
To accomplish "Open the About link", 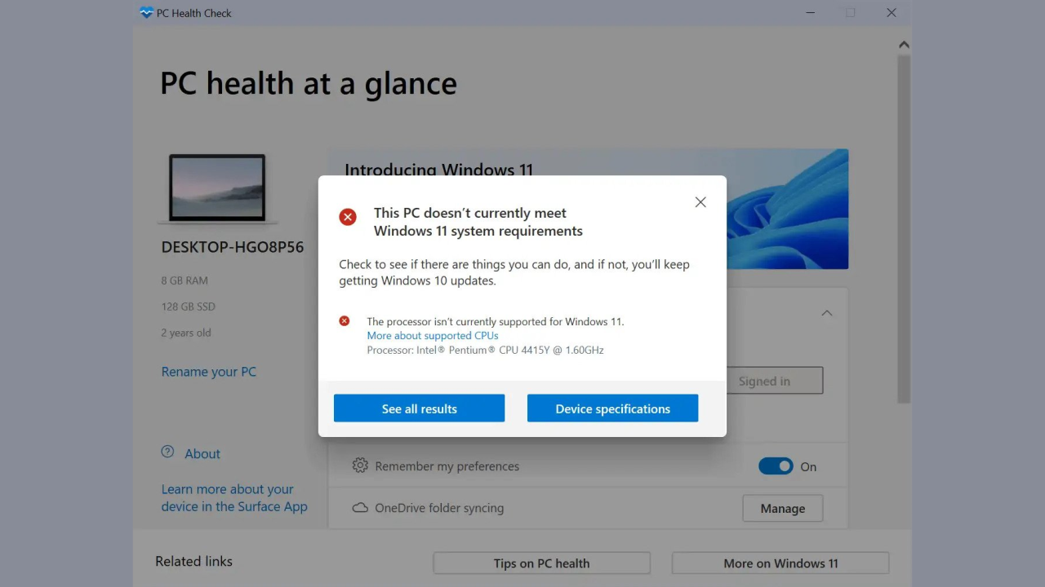I will pyautogui.click(x=202, y=454).
